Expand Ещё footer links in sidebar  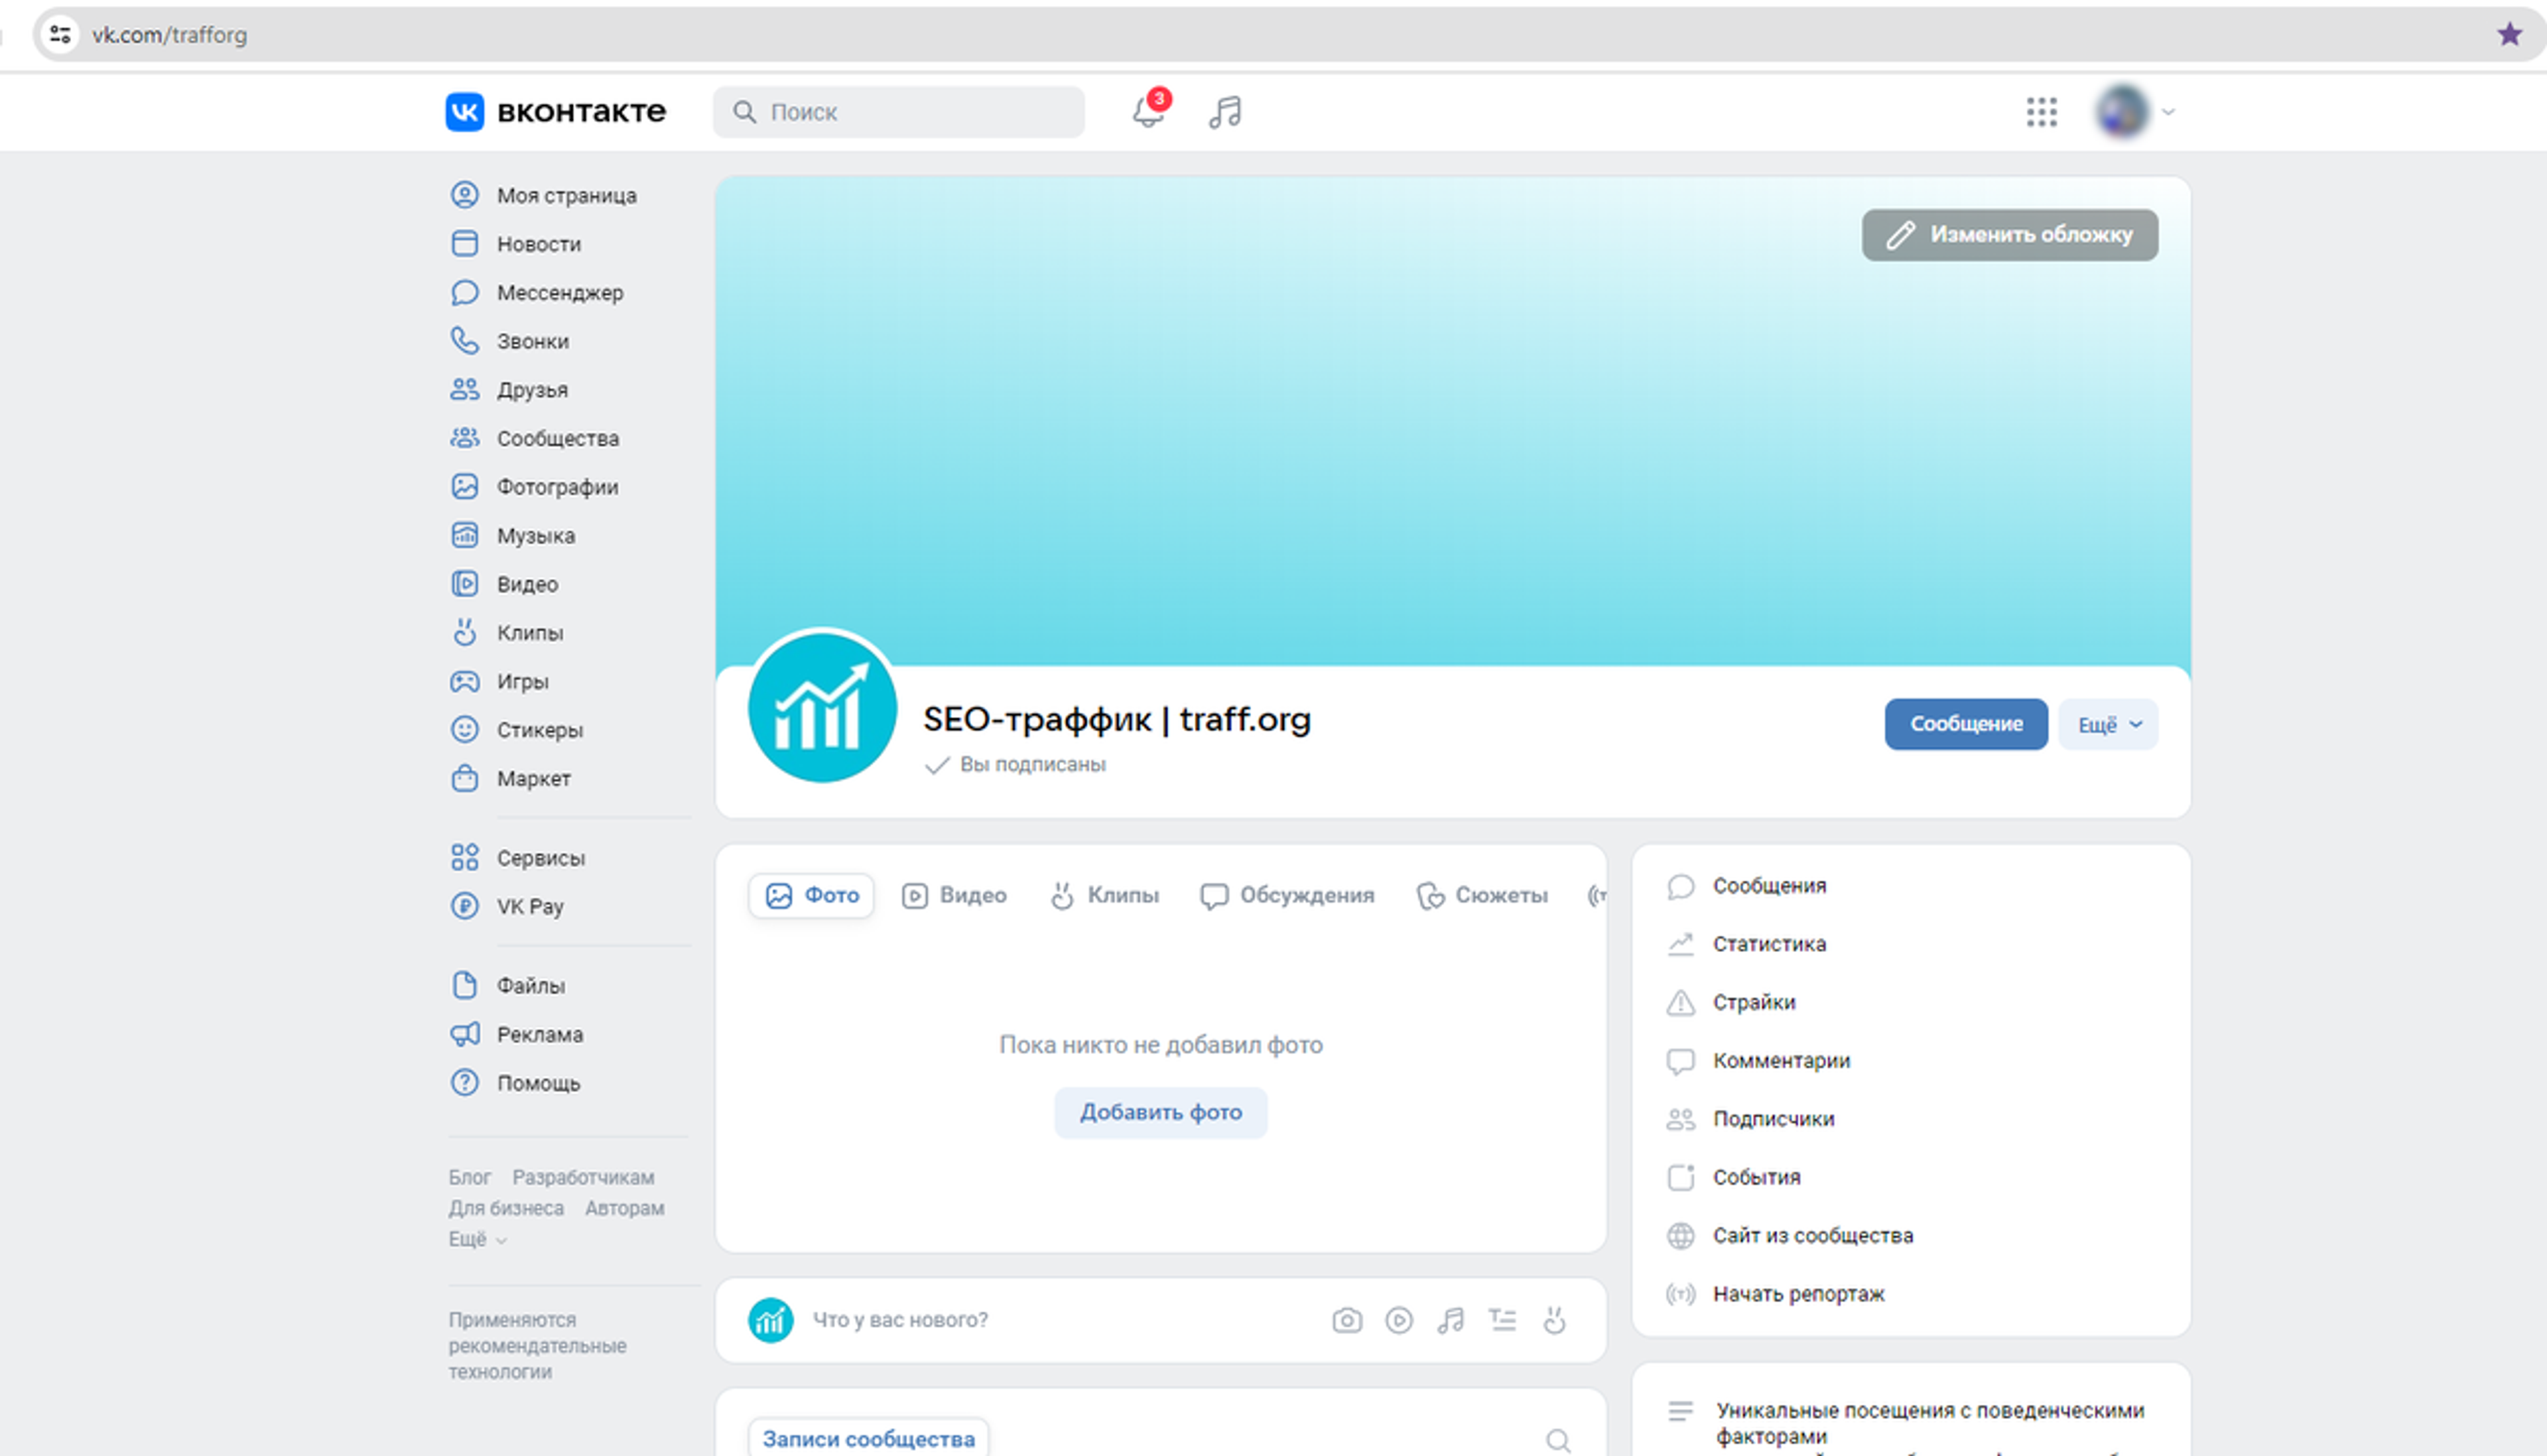[477, 1239]
